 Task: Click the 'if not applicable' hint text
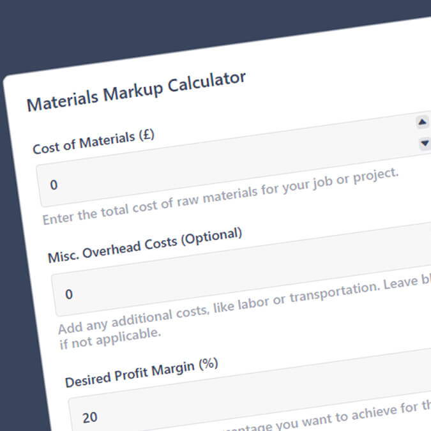(110, 336)
